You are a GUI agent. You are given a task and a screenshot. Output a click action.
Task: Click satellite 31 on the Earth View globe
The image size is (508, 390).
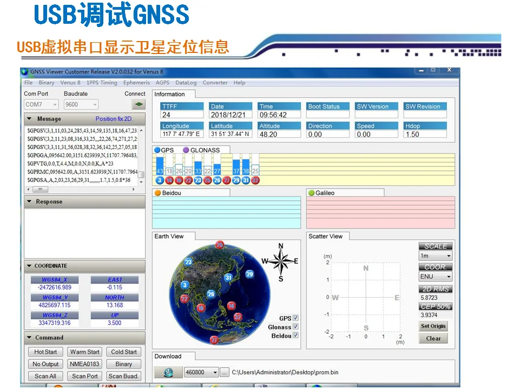pos(228,278)
